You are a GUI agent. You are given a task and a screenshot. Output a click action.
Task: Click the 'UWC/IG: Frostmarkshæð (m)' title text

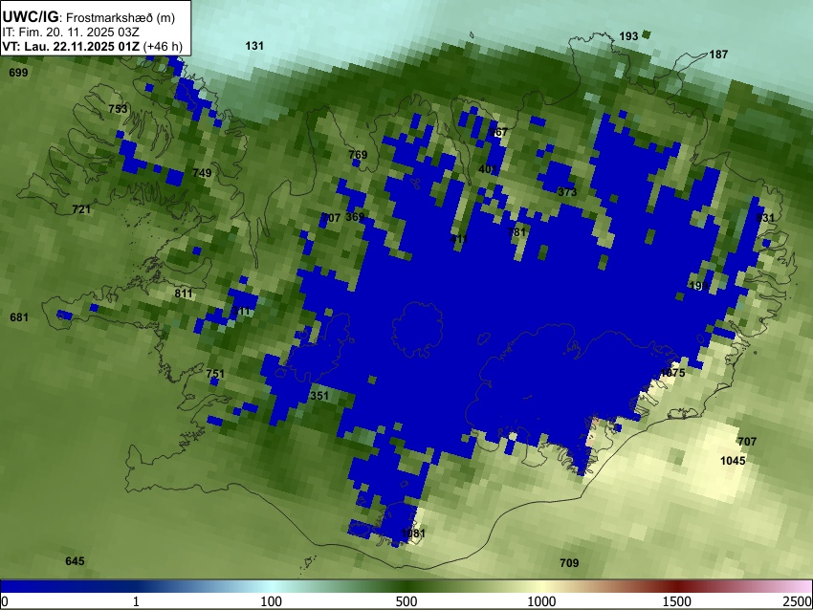[x=89, y=17]
